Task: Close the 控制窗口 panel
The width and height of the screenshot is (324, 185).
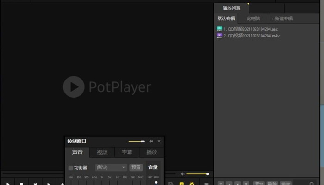Action: pyautogui.click(x=159, y=141)
